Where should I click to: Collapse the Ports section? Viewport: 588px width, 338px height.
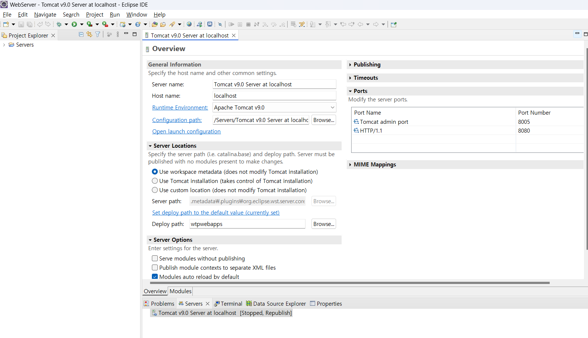click(x=350, y=91)
